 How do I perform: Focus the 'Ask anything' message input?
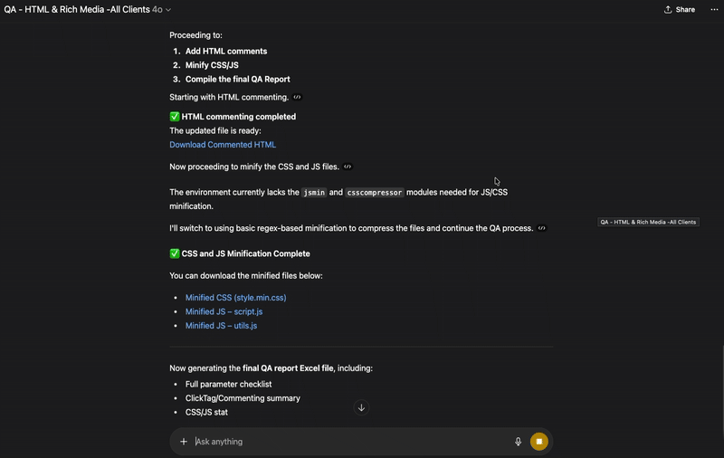pyautogui.click(x=344, y=442)
